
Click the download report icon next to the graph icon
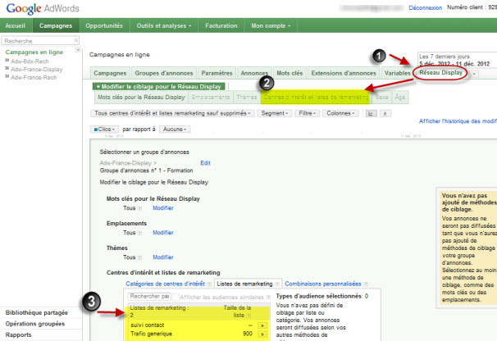[385, 113]
